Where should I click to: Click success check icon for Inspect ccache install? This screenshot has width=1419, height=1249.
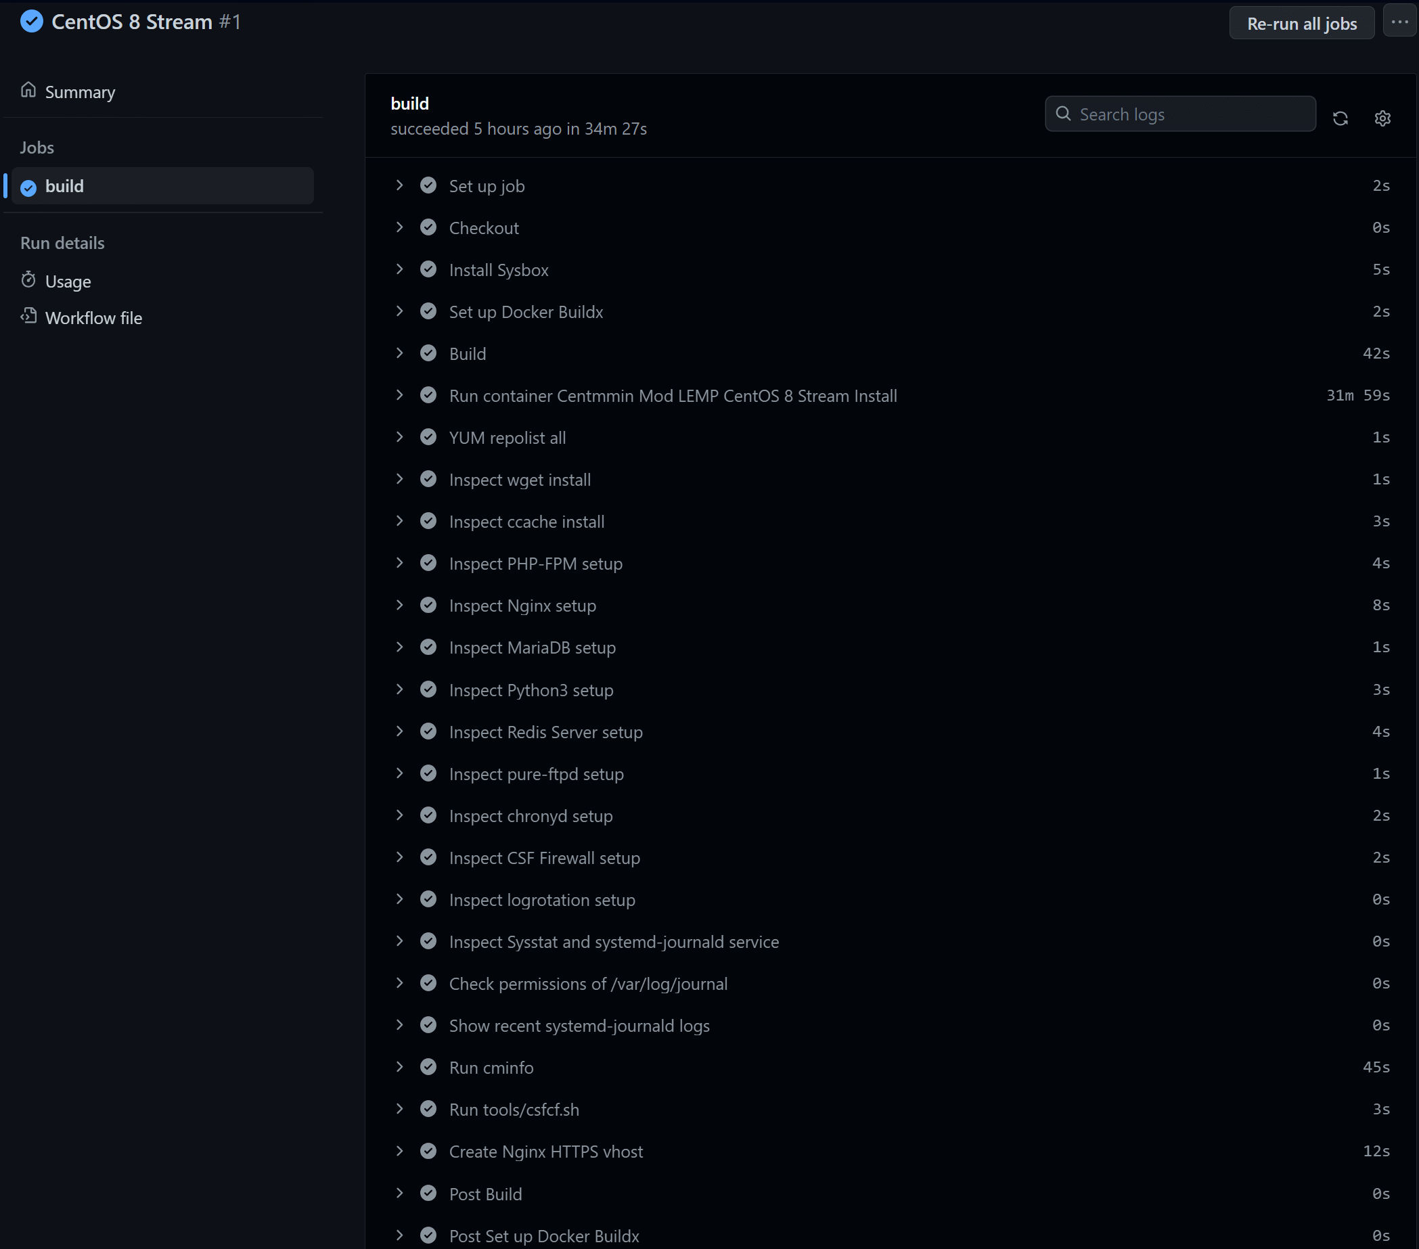coord(428,522)
